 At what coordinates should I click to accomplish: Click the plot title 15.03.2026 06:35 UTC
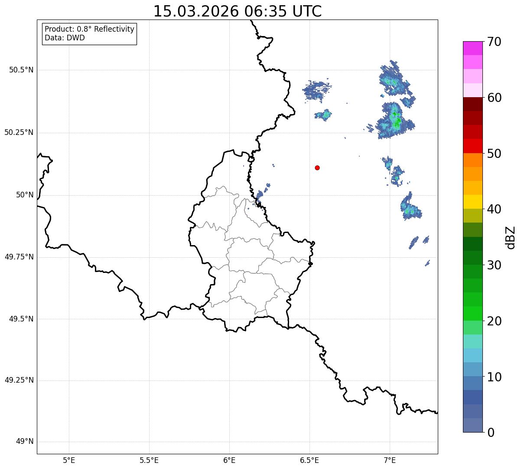pos(238,11)
